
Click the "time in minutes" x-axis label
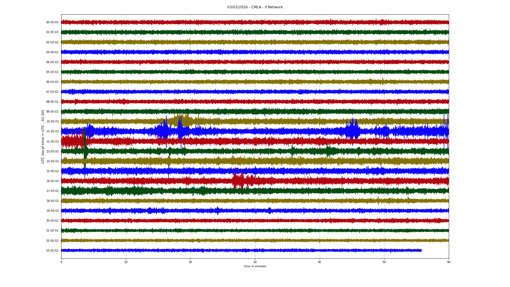click(x=255, y=266)
